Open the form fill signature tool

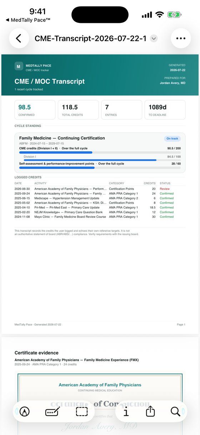(x=53, y=412)
